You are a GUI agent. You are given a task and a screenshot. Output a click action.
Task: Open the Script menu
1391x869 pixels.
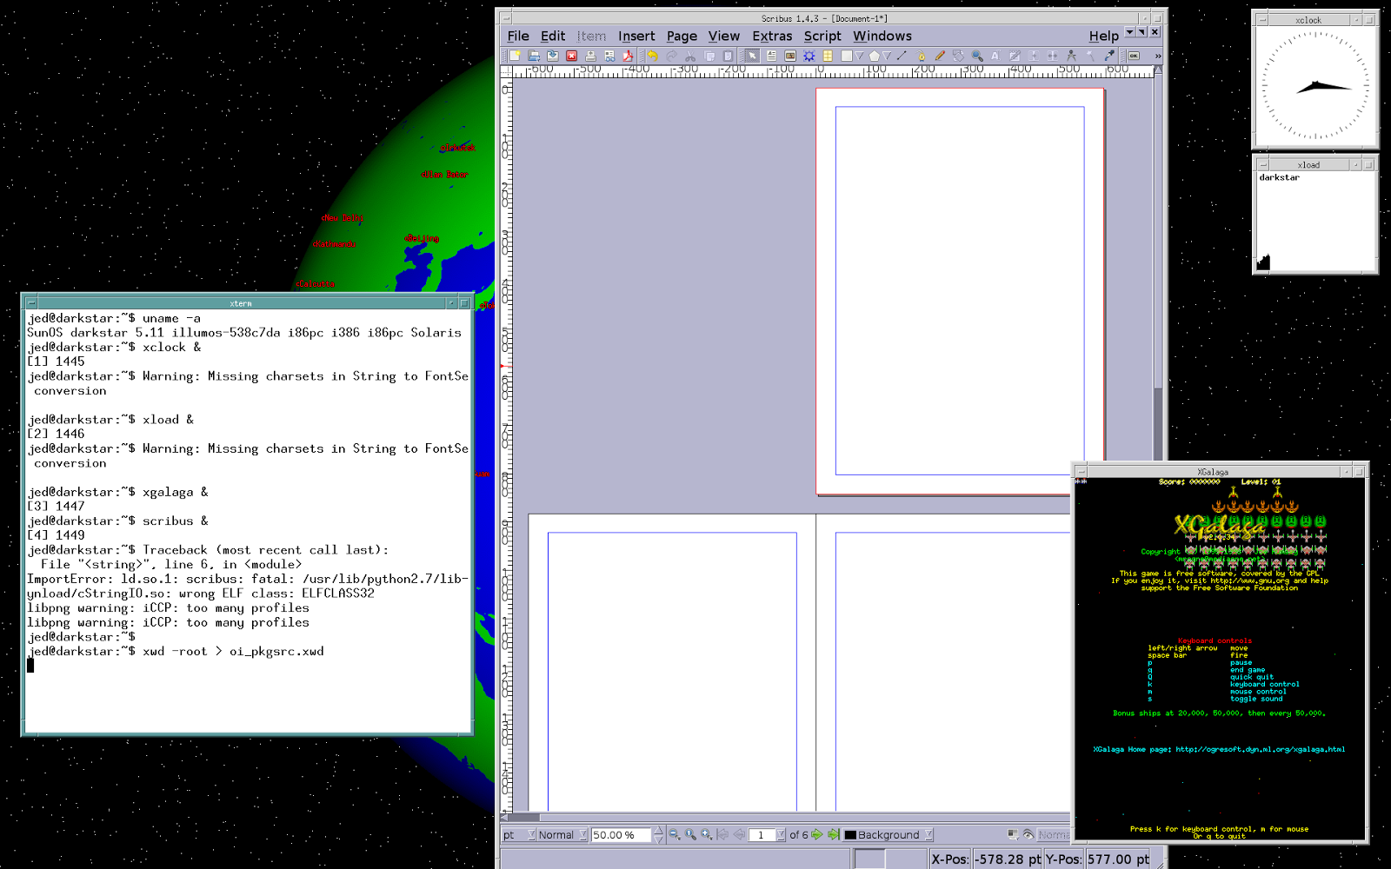click(822, 36)
